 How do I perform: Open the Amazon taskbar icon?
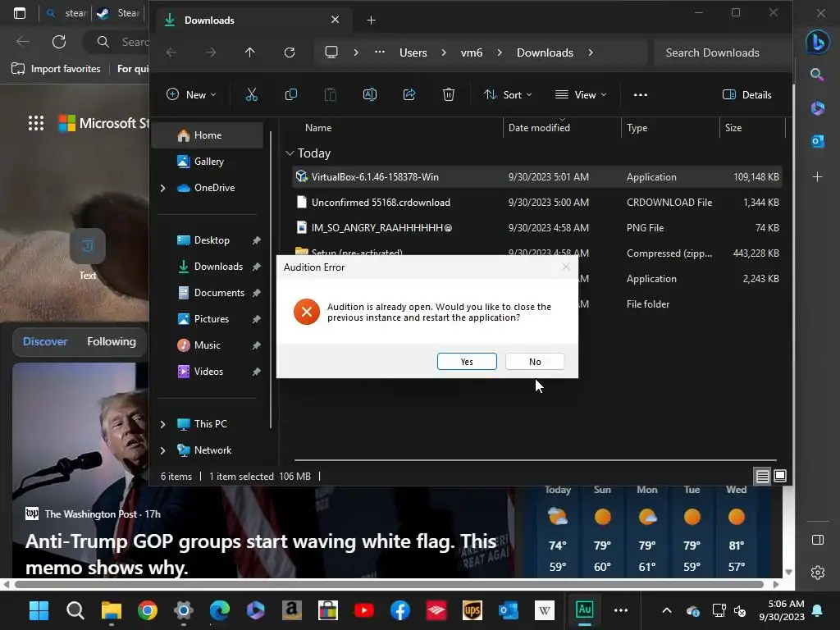click(291, 610)
